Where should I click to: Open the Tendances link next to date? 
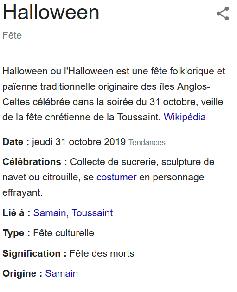147,142
